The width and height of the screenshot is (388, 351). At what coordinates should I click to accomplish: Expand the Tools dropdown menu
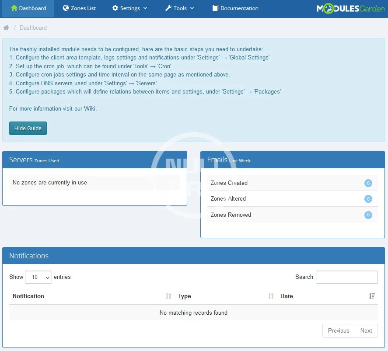click(179, 8)
